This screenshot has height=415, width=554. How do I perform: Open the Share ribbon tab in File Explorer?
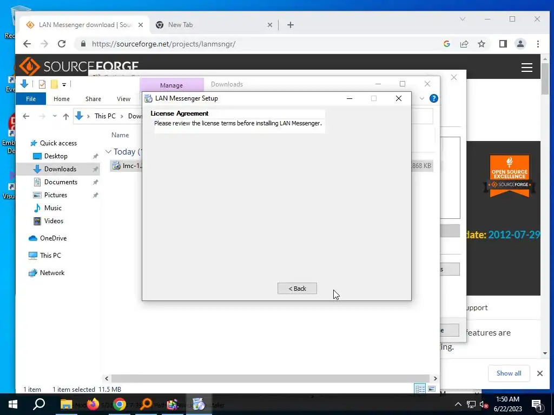click(93, 99)
